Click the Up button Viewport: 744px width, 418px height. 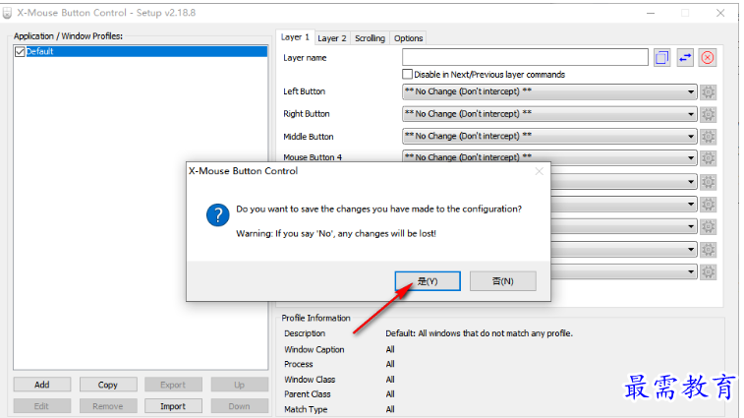[x=239, y=385]
